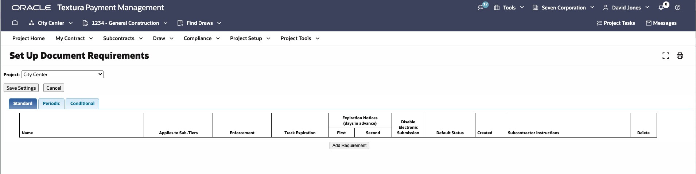The width and height of the screenshot is (696, 174).
Task: Click the print page icon
Action: (680, 56)
